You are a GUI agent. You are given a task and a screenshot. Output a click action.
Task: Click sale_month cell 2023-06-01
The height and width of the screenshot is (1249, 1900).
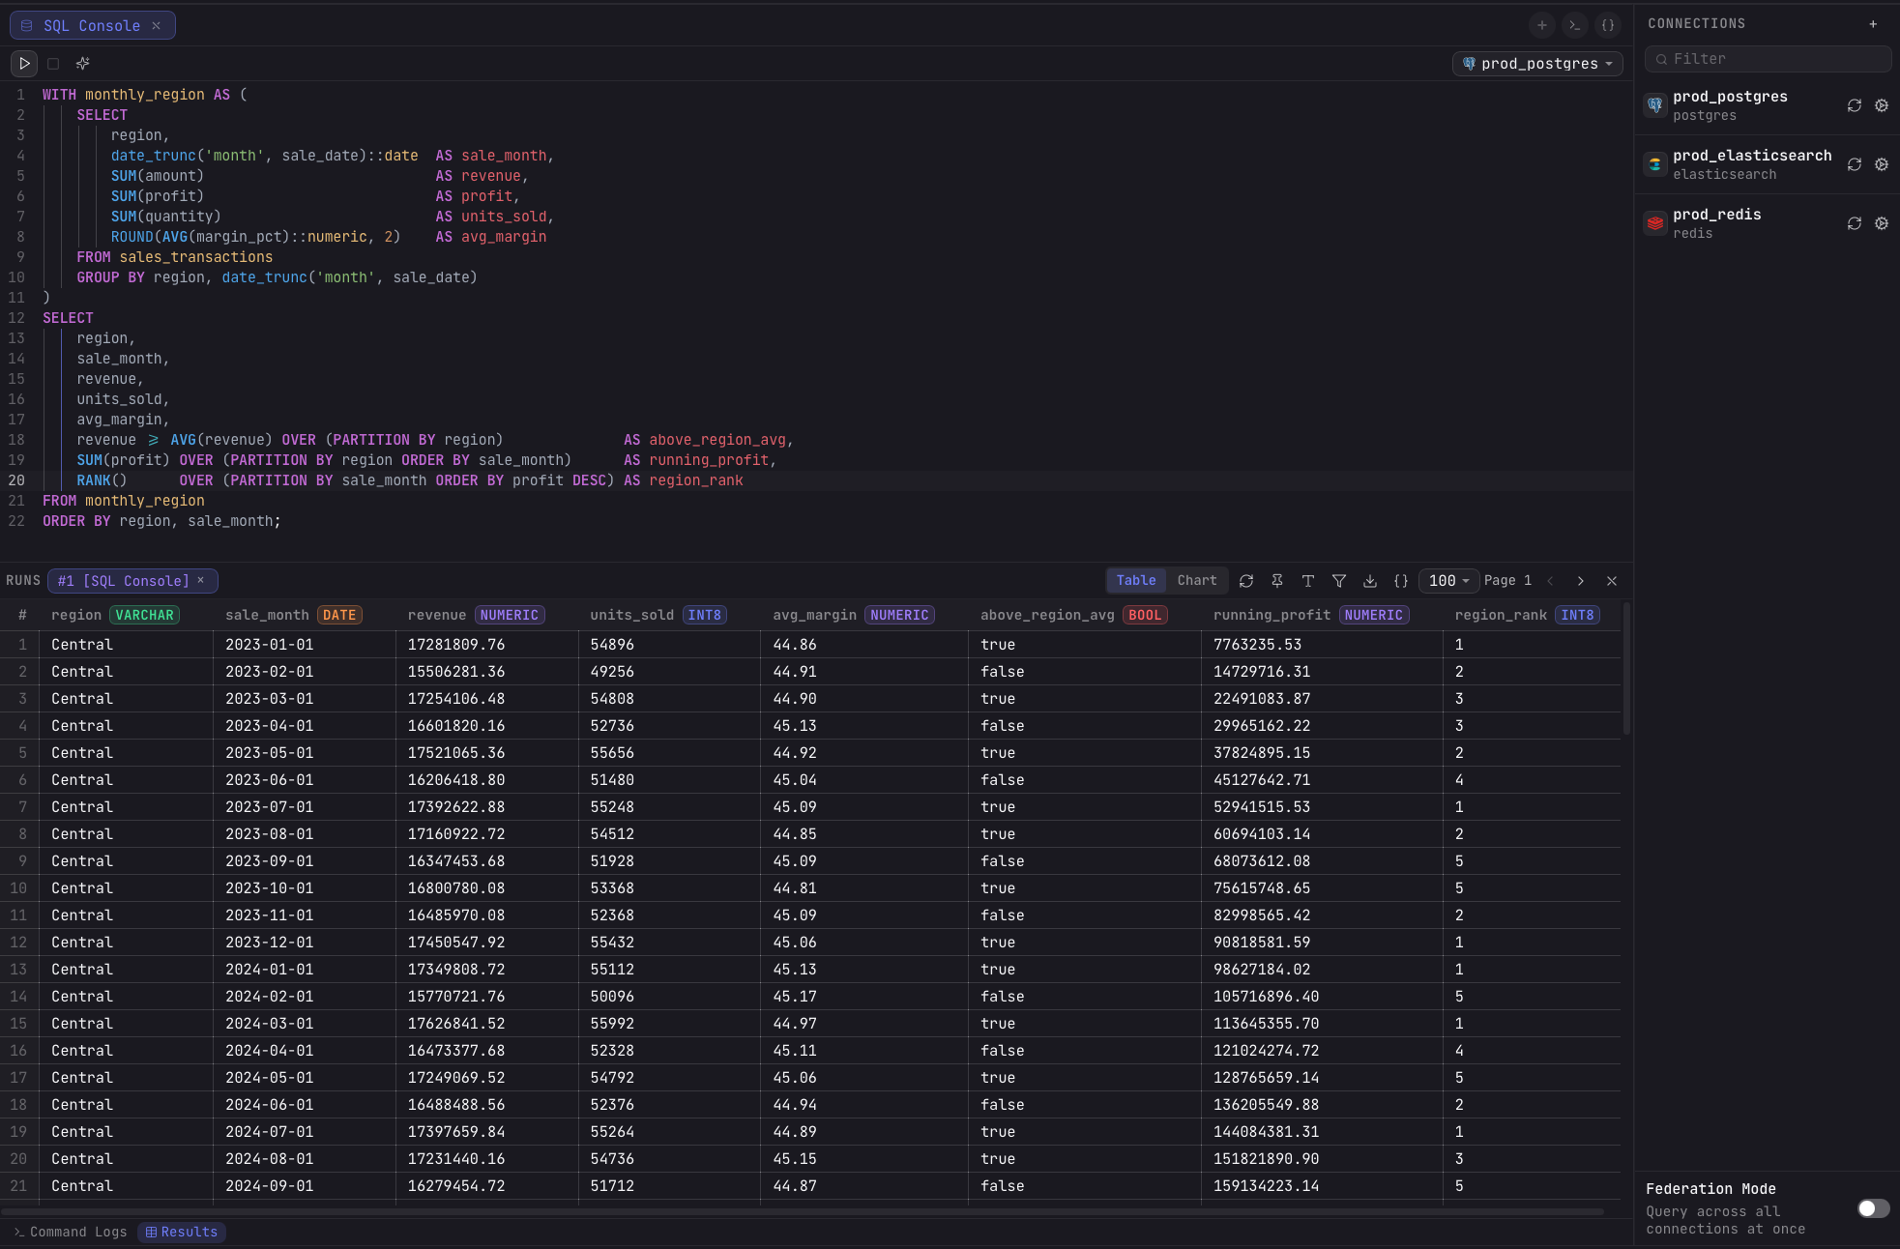(304, 780)
